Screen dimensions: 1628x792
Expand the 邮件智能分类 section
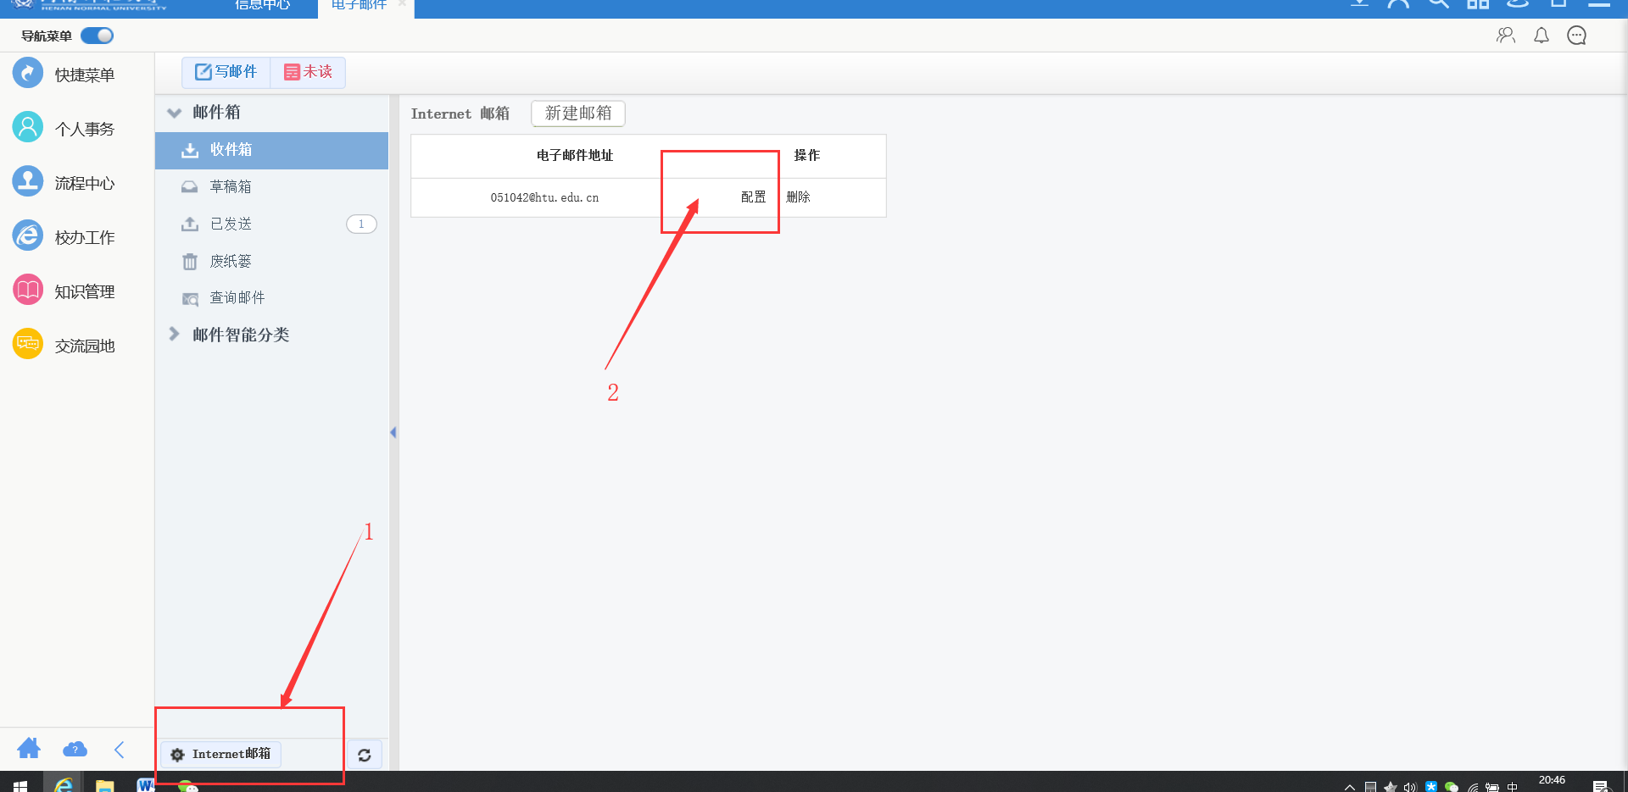175,335
